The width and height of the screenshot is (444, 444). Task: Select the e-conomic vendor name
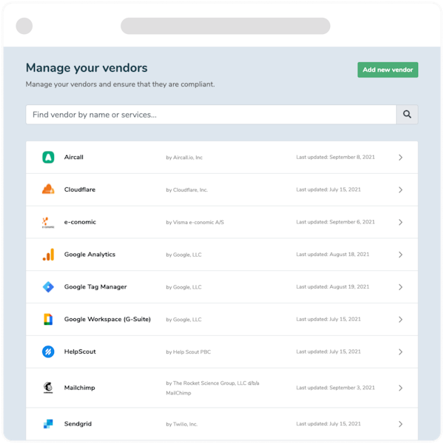click(80, 222)
